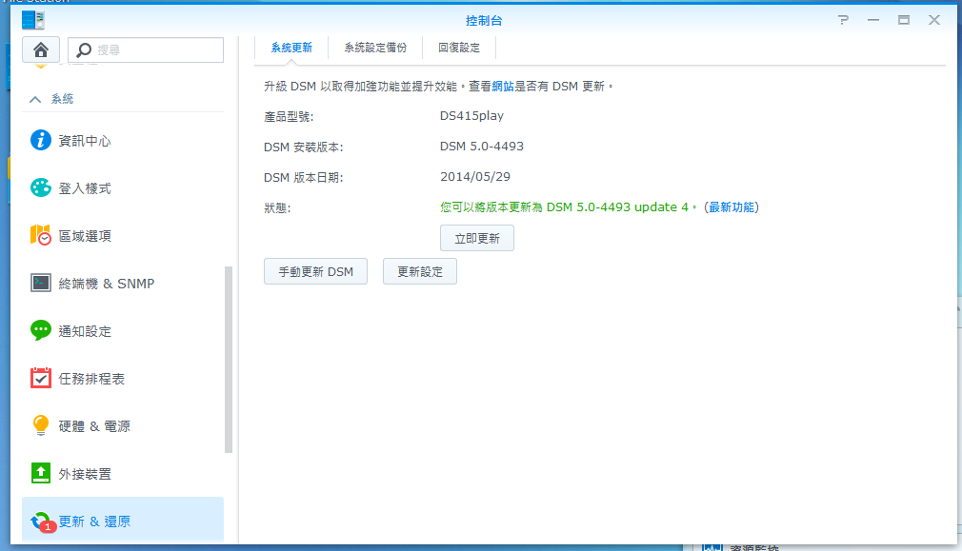The height and width of the screenshot is (551, 962).
Task: Switch to the 系統更新 tab
Action: pos(291,48)
